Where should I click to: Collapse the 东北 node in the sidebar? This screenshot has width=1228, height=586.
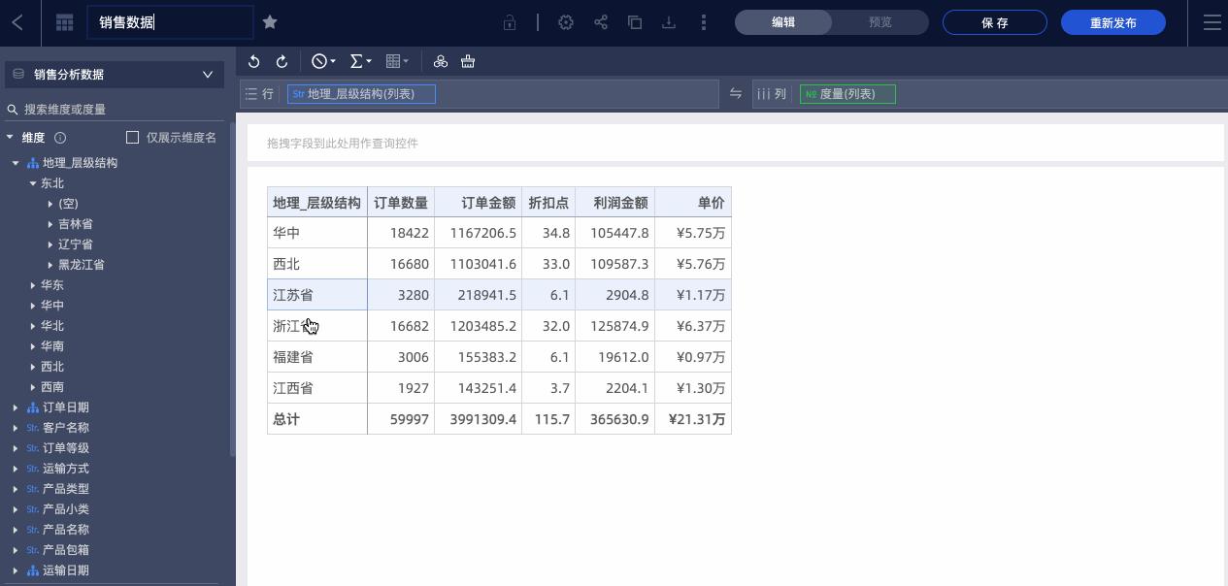click(31, 182)
